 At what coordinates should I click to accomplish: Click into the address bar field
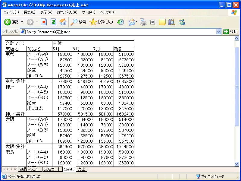[120, 32]
